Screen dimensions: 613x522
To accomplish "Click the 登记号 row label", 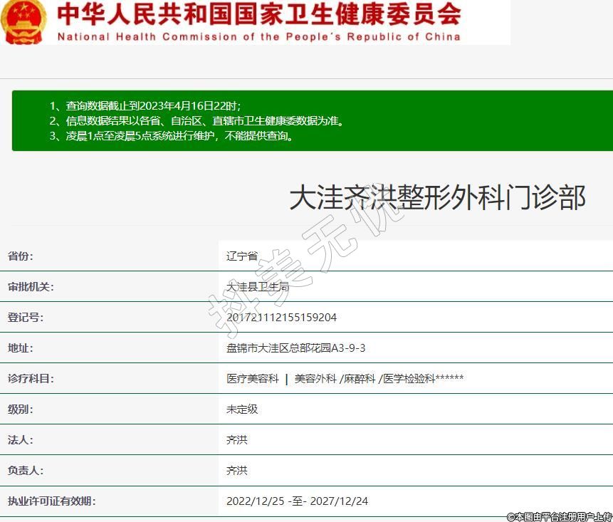I will click(26, 317).
